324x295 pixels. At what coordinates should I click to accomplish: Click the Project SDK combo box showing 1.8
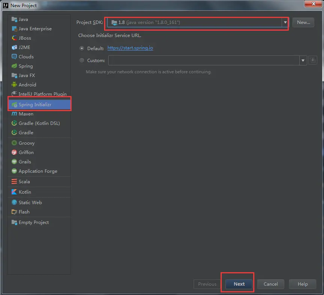(x=197, y=22)
